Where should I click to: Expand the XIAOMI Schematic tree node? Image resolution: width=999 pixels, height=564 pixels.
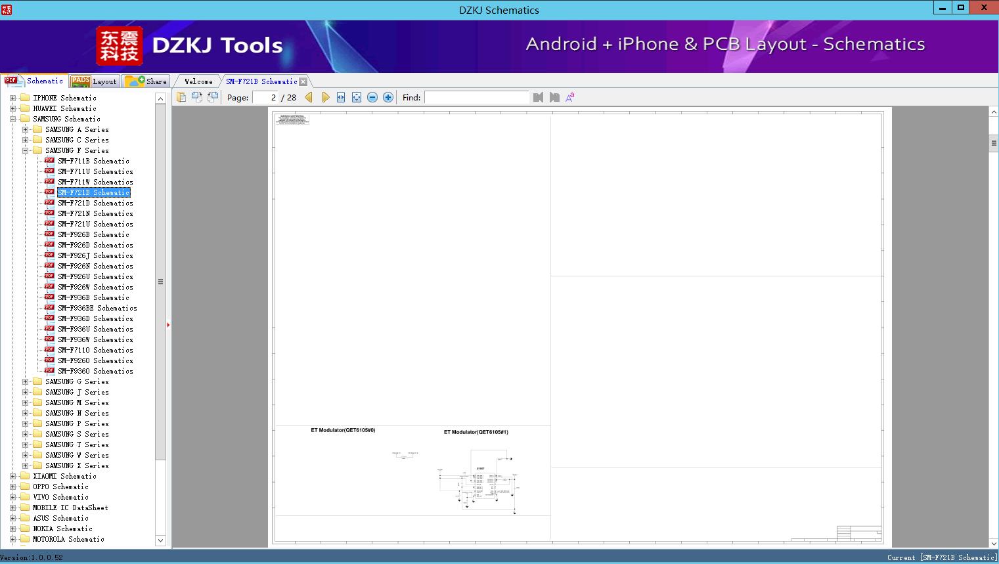12,476
